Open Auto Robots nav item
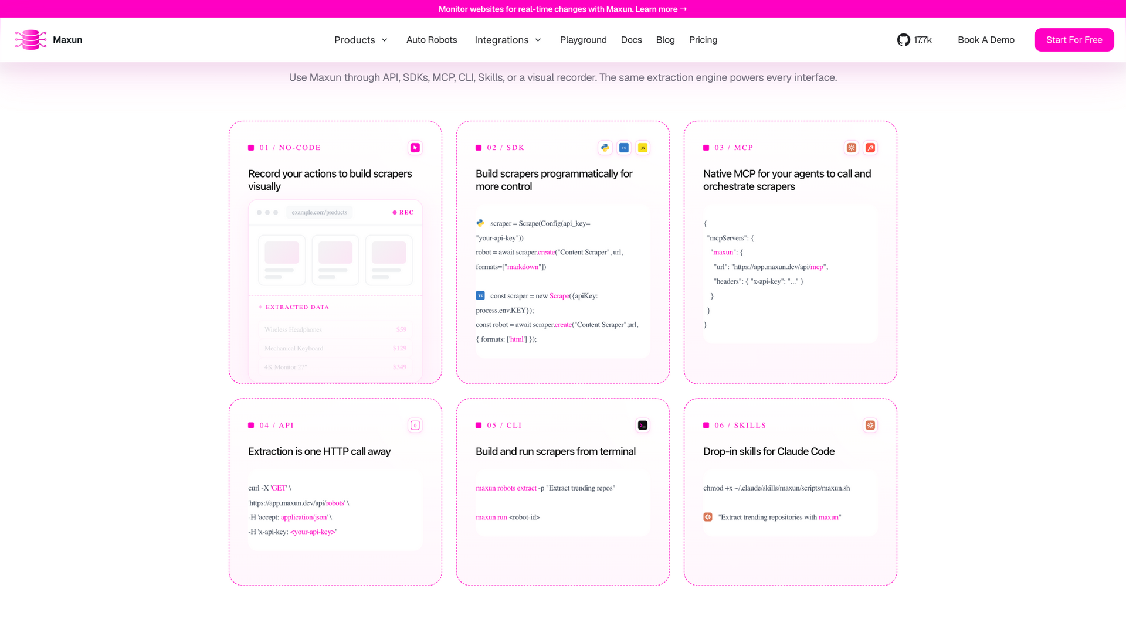 432,40
